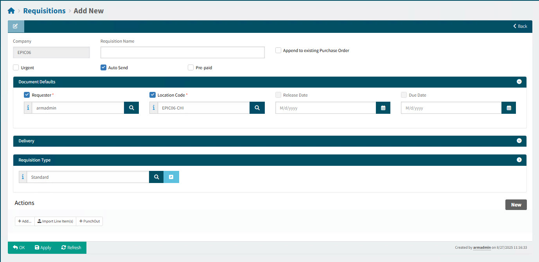Click the Home icon in the breadcrumb
The height and width of the screenshot is (262, 539).
[11, 10]
